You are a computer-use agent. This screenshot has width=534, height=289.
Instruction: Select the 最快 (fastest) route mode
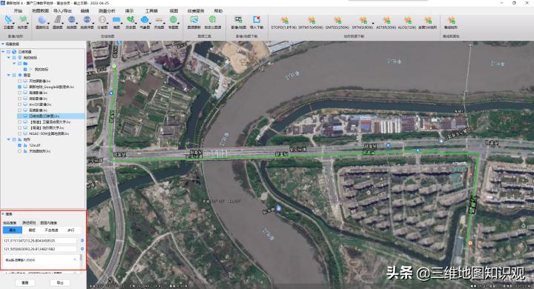pos(13,230)
